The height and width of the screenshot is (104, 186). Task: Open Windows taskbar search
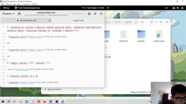(x=9, y=101)
